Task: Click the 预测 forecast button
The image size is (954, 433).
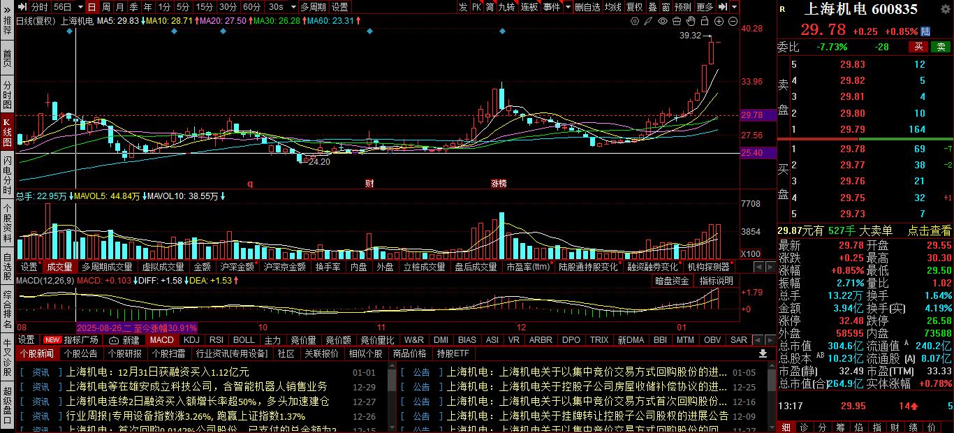Action: pos(683,7)
